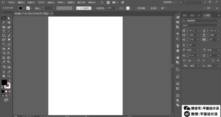
Task: Open the Paragraph panel icon in dock
Action: click(178, 34)
